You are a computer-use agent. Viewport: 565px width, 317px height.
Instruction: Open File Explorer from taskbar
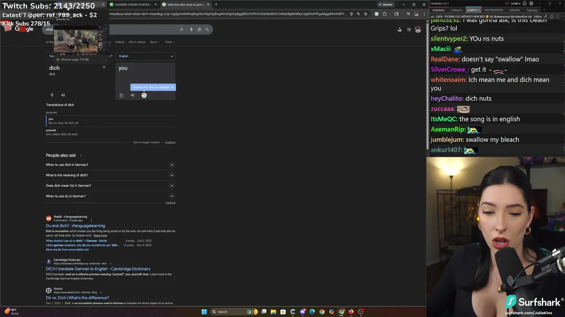pyautogui.click(x=273, y=312)
